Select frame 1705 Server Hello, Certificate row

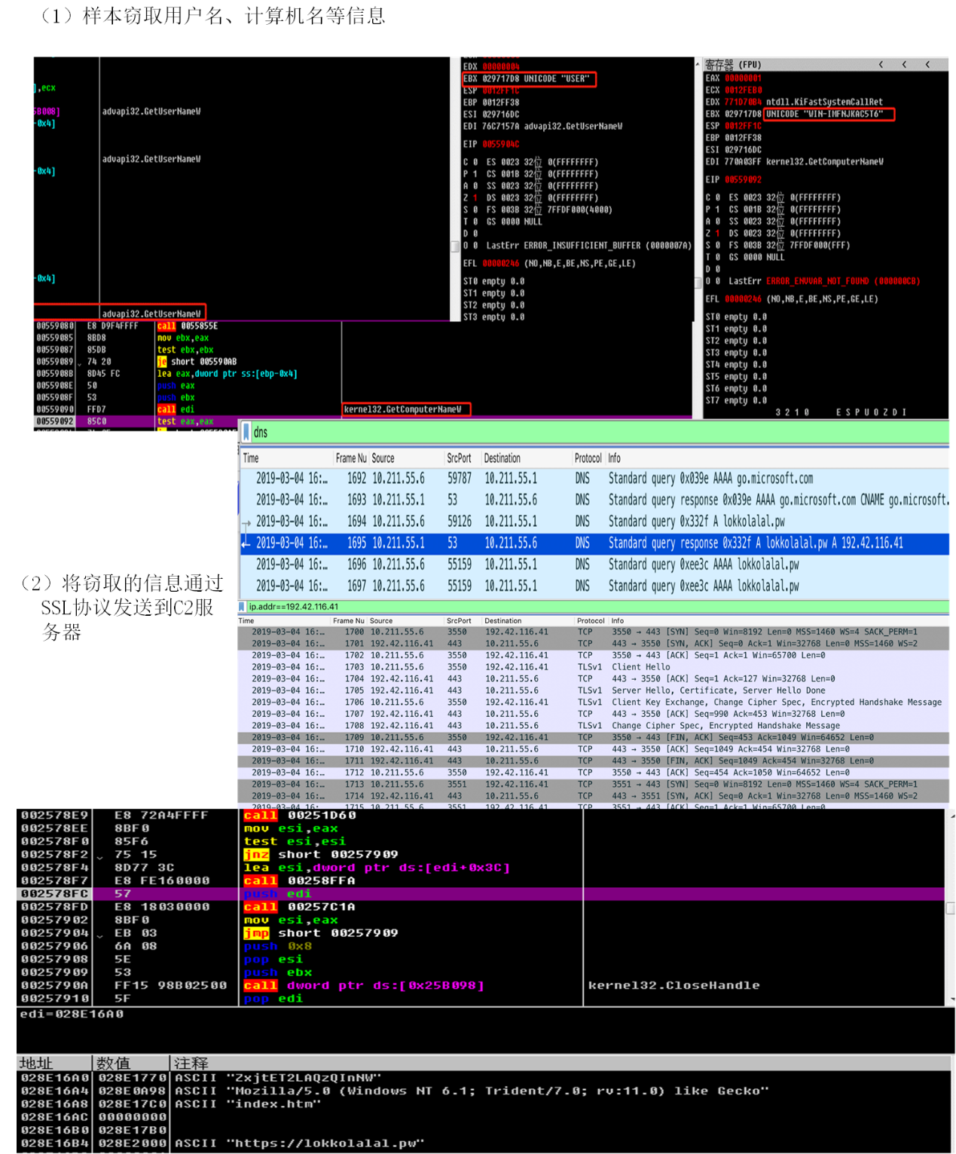click(593, 690)
